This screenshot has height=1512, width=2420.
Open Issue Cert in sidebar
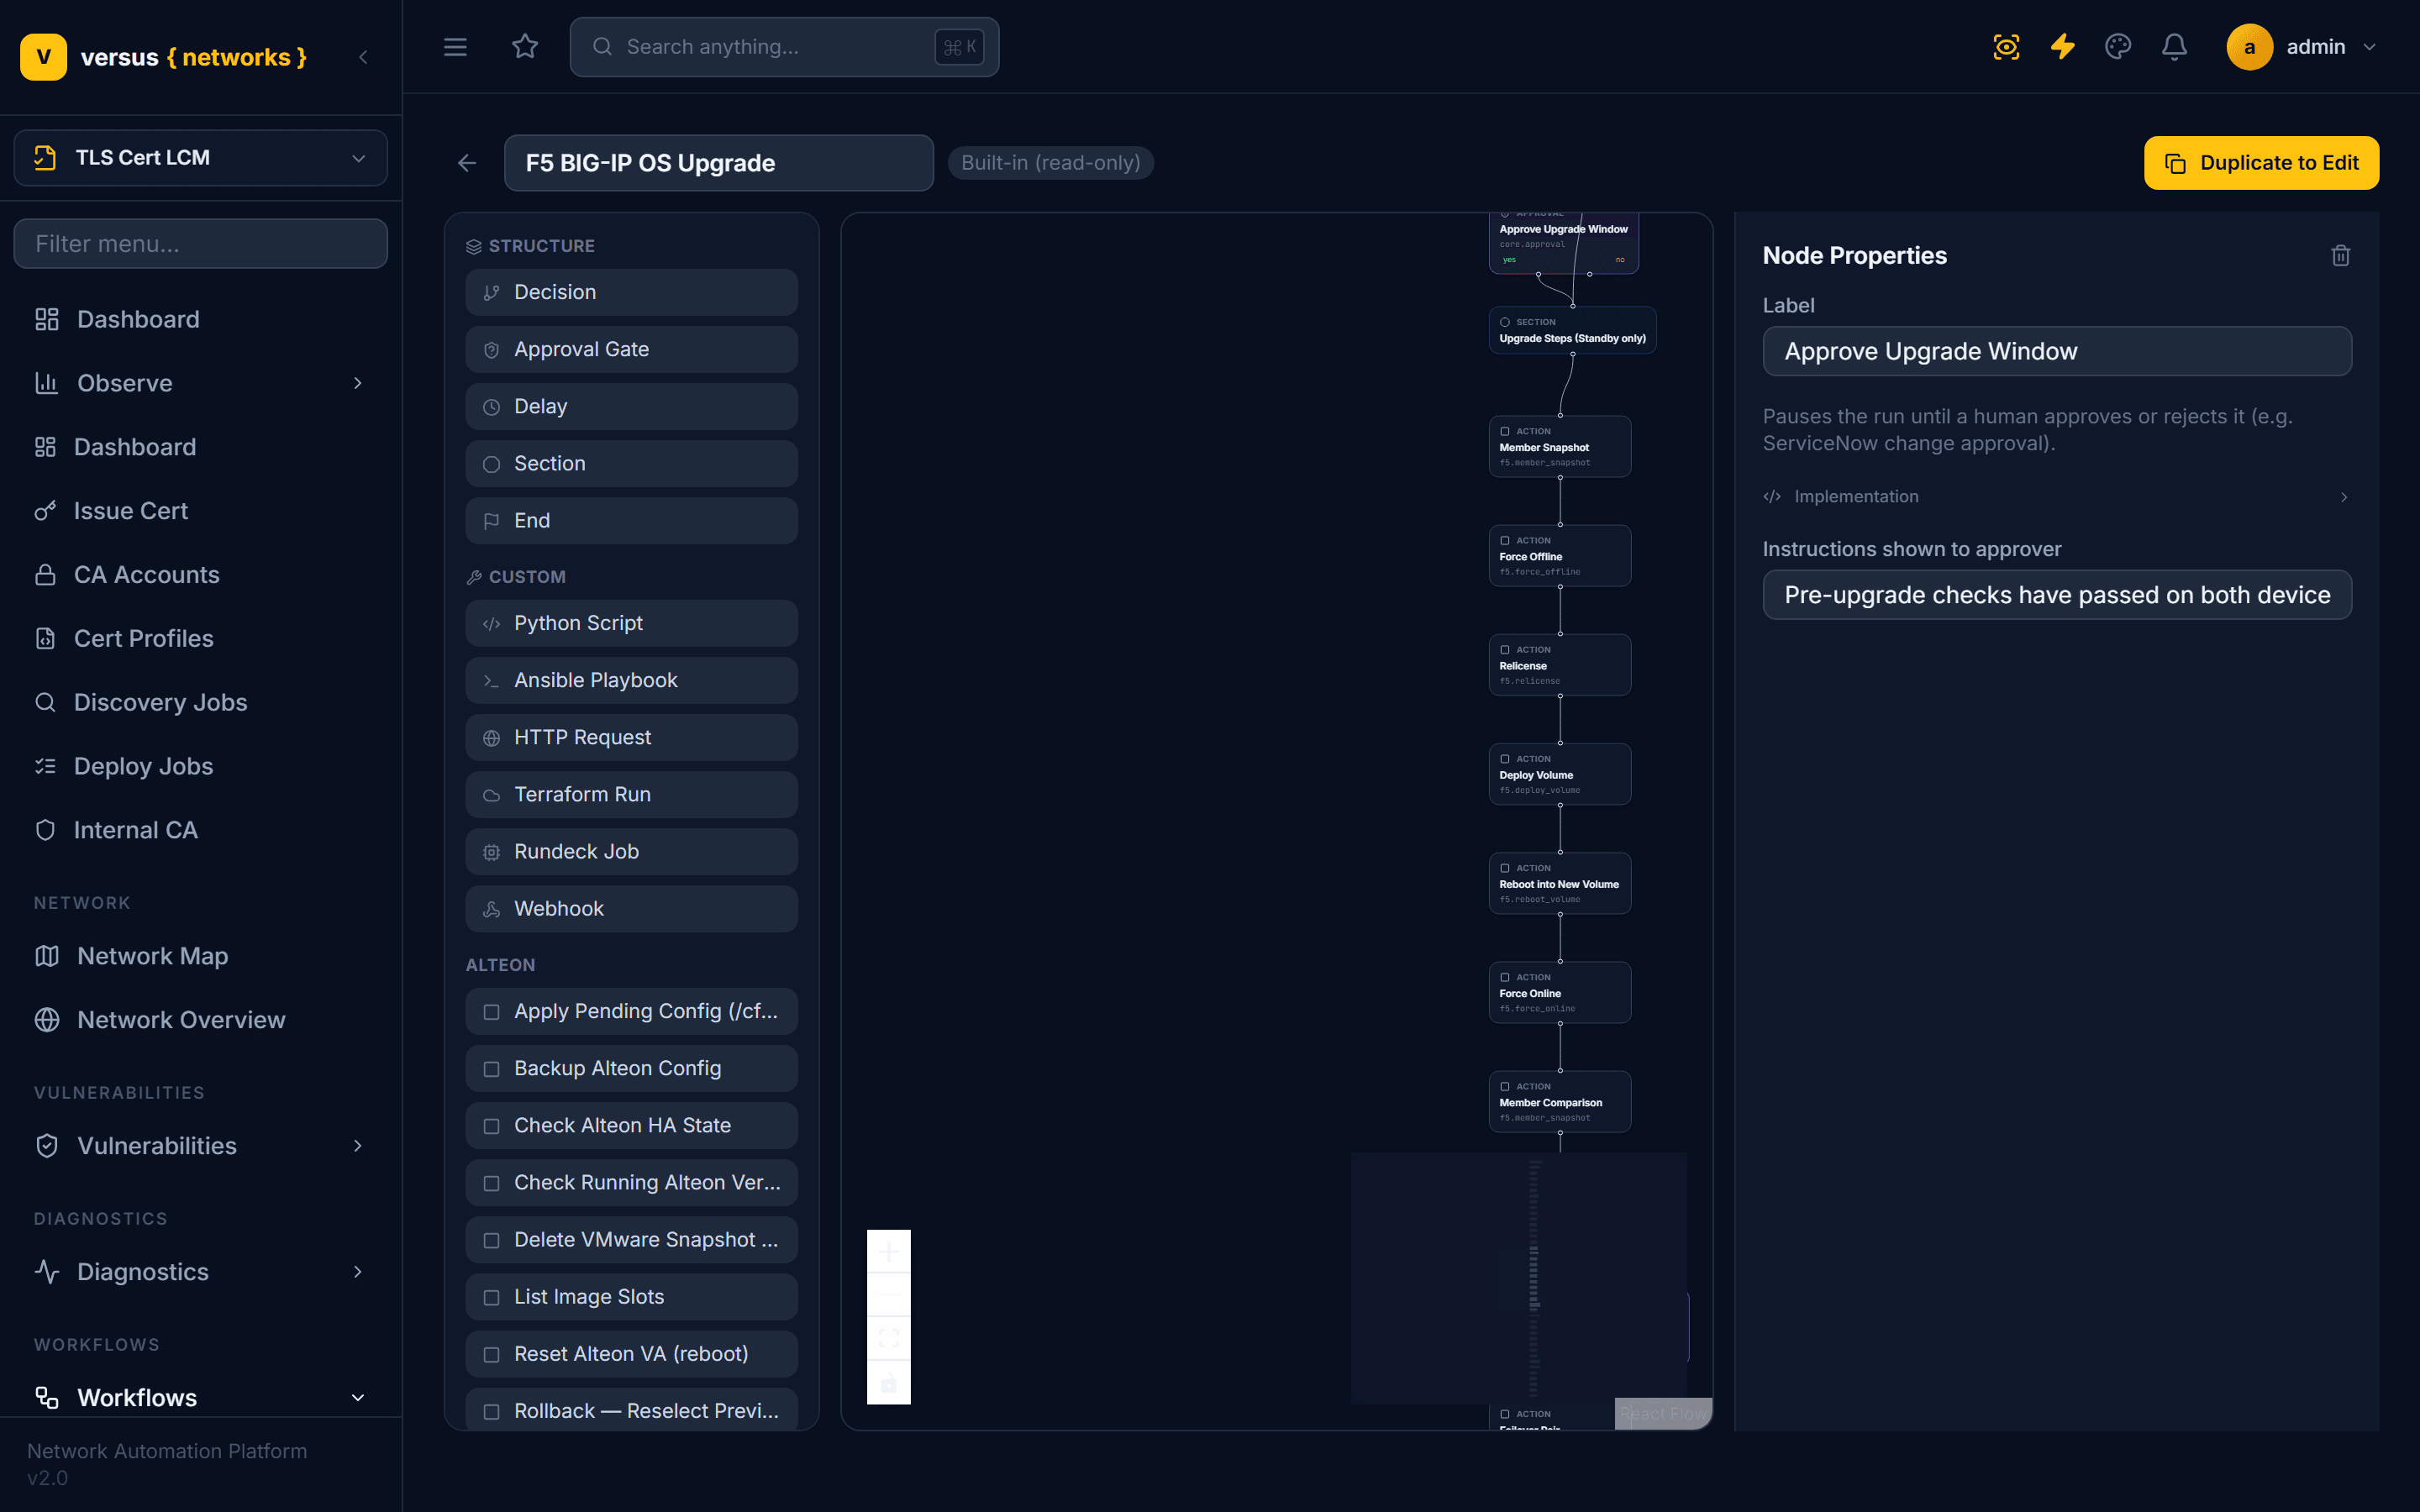click(200, 511)
